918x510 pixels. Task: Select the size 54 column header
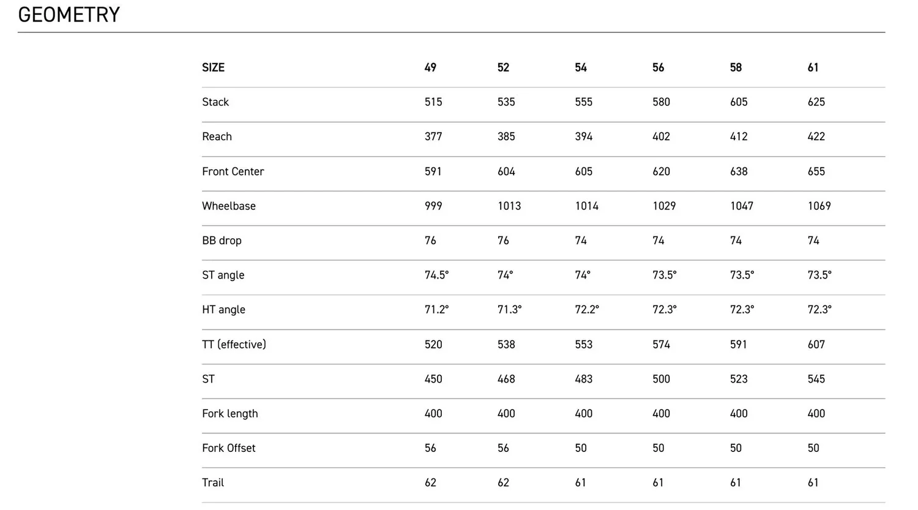[581, 67]
